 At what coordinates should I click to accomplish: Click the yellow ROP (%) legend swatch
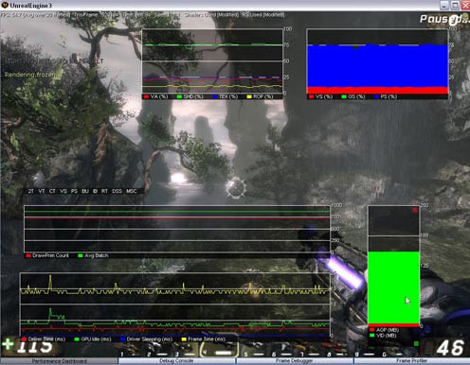(249, 96)
